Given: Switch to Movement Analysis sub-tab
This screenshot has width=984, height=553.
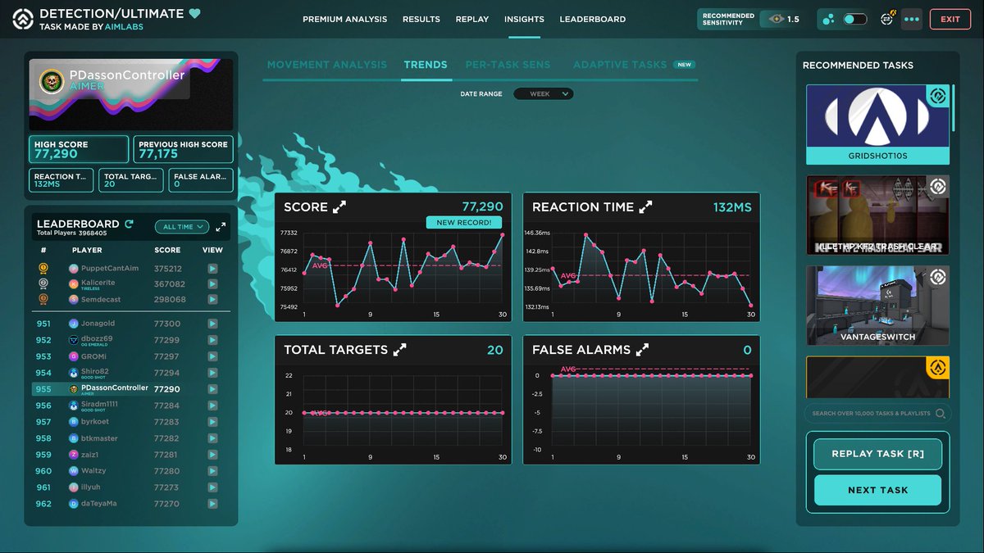Looking at the screenshot, I should click(326, 65).
